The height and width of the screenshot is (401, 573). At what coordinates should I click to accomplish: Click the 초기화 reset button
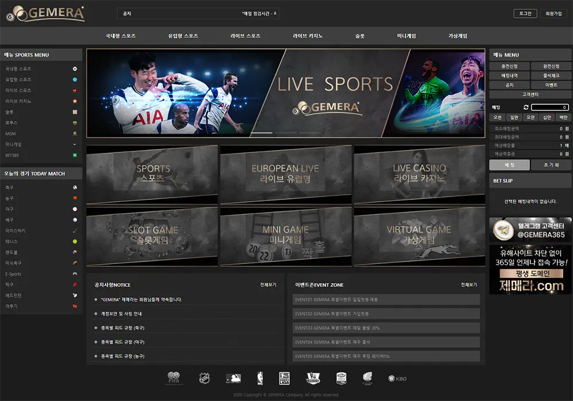[551, 165]
